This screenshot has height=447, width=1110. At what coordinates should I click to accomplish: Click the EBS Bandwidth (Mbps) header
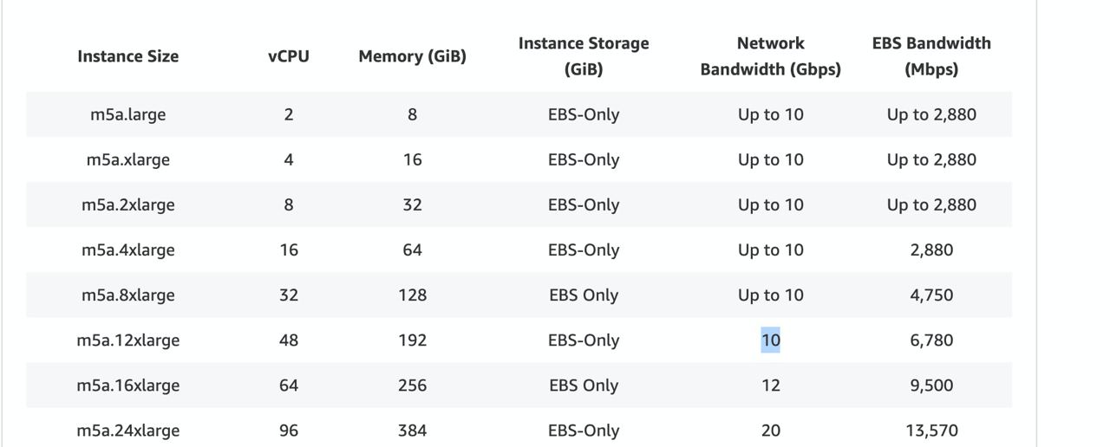[x=931, y=56]
